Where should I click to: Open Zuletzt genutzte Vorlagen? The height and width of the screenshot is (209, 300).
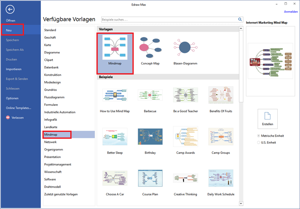[61, 194]
